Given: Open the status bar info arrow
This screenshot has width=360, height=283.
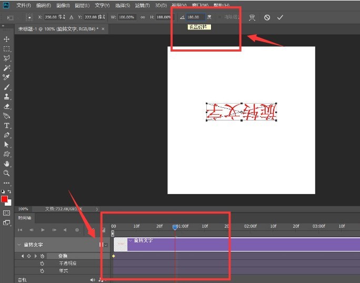Looking at the screenshot, I should click(x=97, y=209).
